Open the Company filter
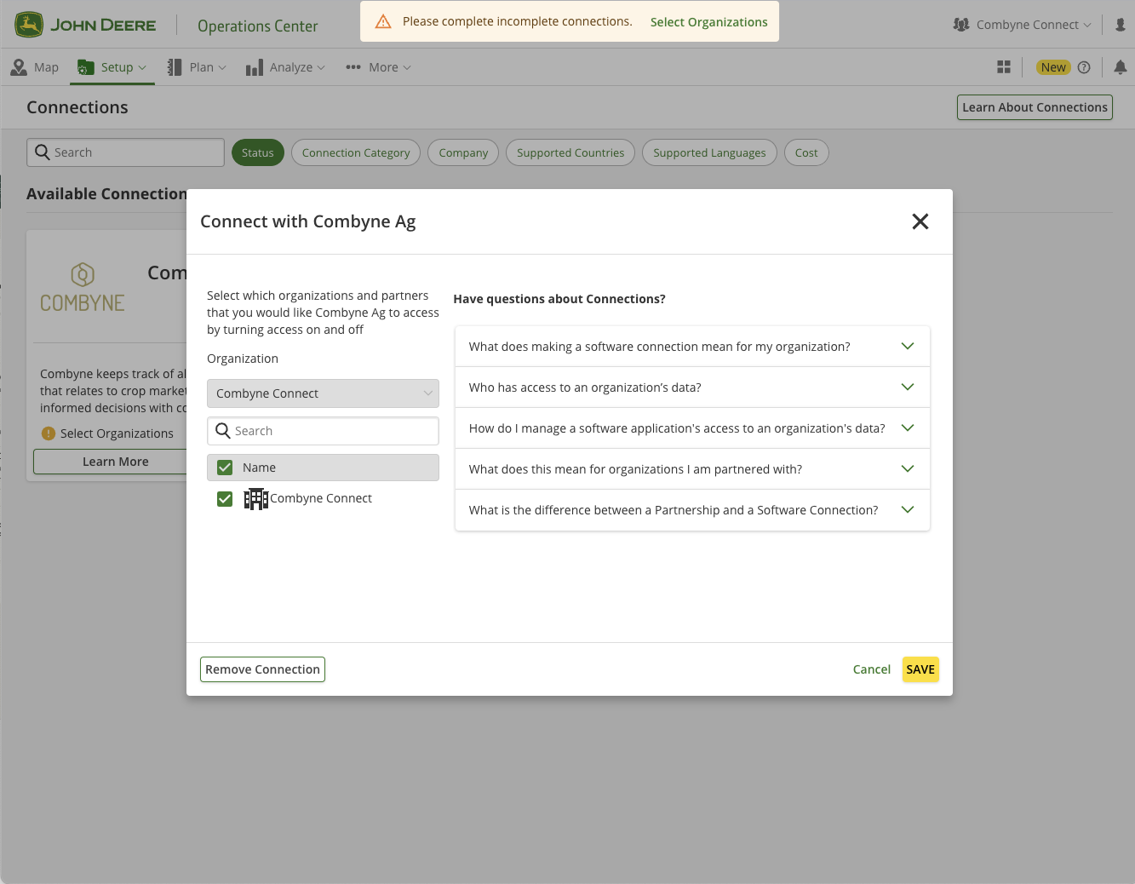The image size is (1135, 884). [463, 152]
